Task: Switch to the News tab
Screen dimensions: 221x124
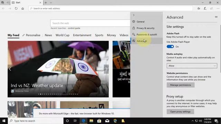Action: pyautogui.click(x=48, y=35)
